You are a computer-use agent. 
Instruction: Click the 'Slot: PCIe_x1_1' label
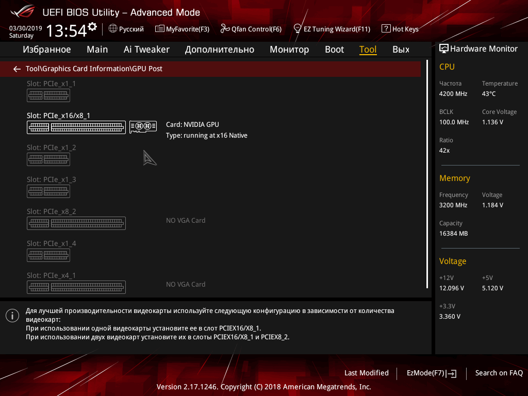(x=52, y=84)
